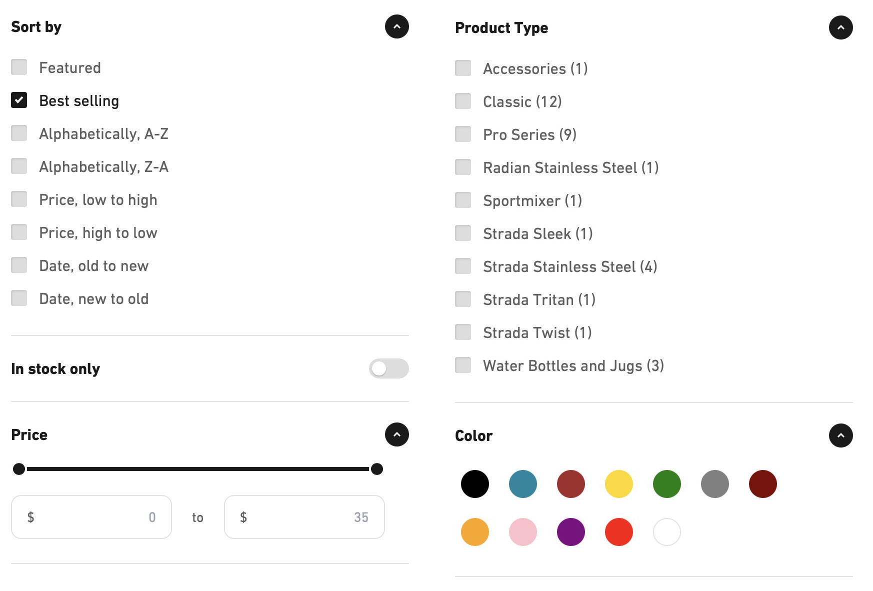
Task: Check the Pro Series filter
Action: [462, 134]
